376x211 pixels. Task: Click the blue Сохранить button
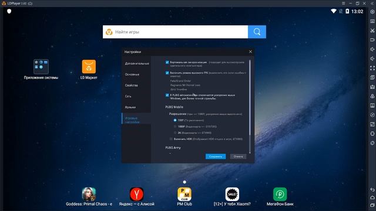216,156
